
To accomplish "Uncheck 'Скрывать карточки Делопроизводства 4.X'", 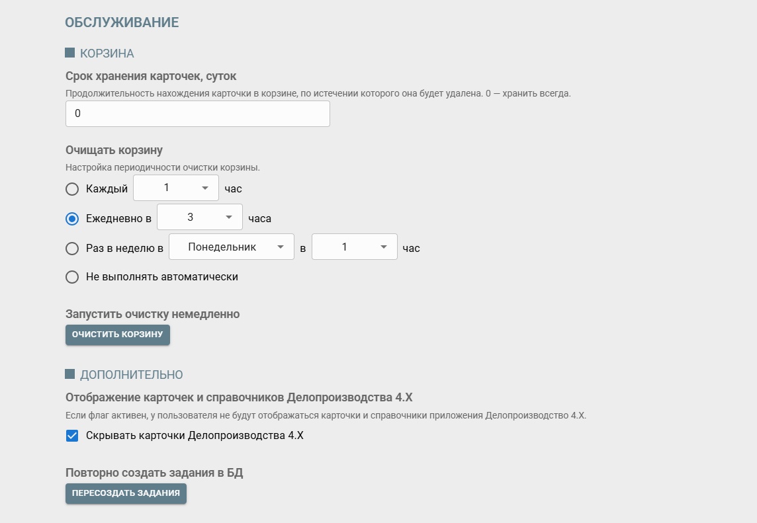I will pyautogui.click(x=72, y=436).
